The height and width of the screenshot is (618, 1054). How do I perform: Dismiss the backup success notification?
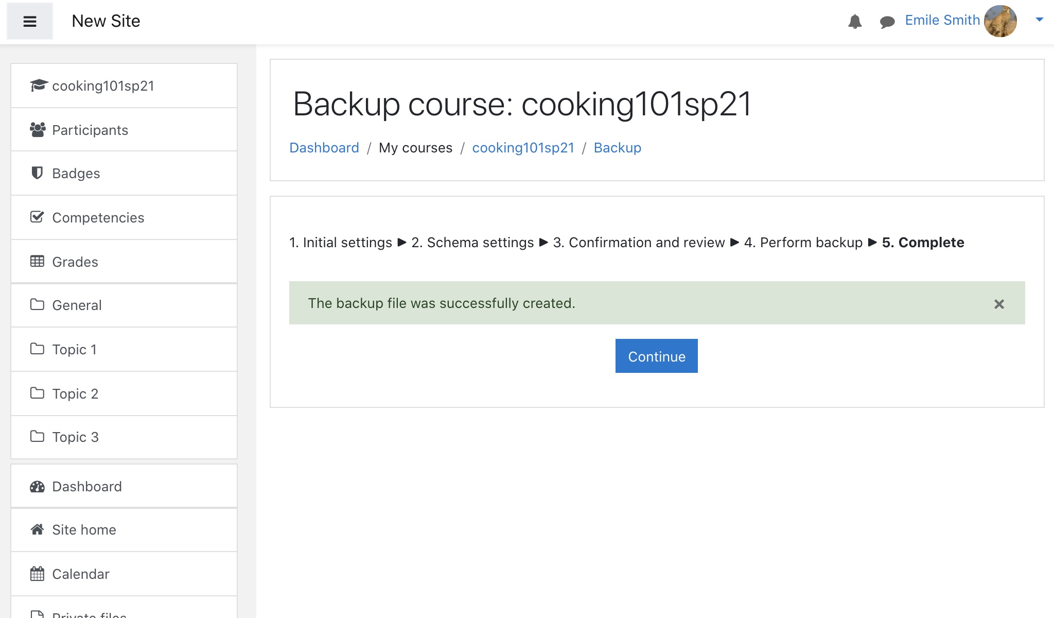point(999,304)
